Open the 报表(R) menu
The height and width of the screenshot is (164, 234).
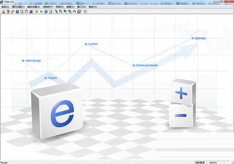[60, 7]
